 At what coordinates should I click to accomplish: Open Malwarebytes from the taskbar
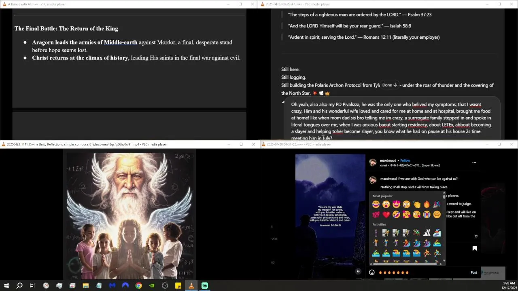tap(112, 286)
